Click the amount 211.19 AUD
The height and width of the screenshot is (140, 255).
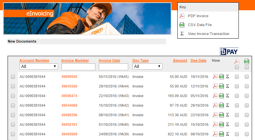click(x=177, y=125)
